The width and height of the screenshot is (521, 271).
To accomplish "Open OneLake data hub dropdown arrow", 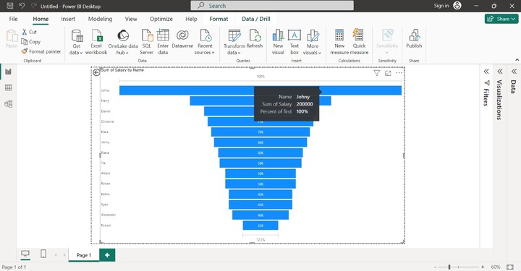I will click(x=127, y=53).
